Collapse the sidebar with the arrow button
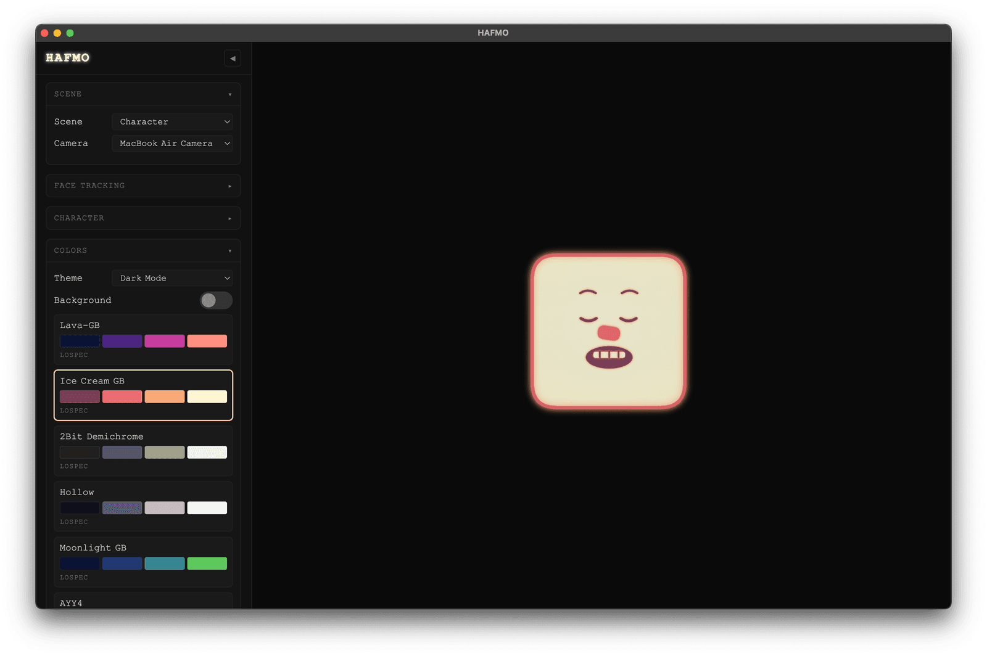The height and width of the screenshot is (656, 987). [x=233, y=59]
